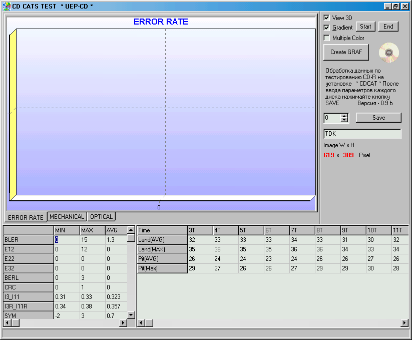The height and width of the screenshot is (340, 412).
Task: Select the BLER MIN cell
Action: [67, 240]
